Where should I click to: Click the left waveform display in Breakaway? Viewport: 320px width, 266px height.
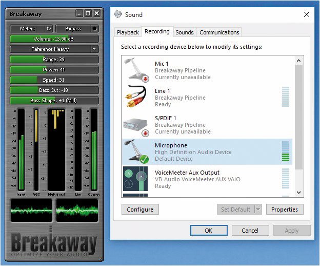point(31,211)
